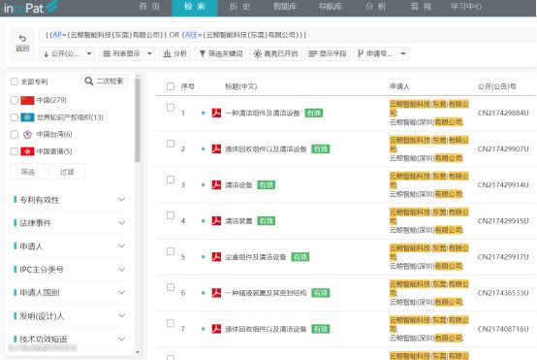Image resolution: width=537 pixels, height=360 pixels.
Task: Select checkbox for row 3
Action: (171, 180)
